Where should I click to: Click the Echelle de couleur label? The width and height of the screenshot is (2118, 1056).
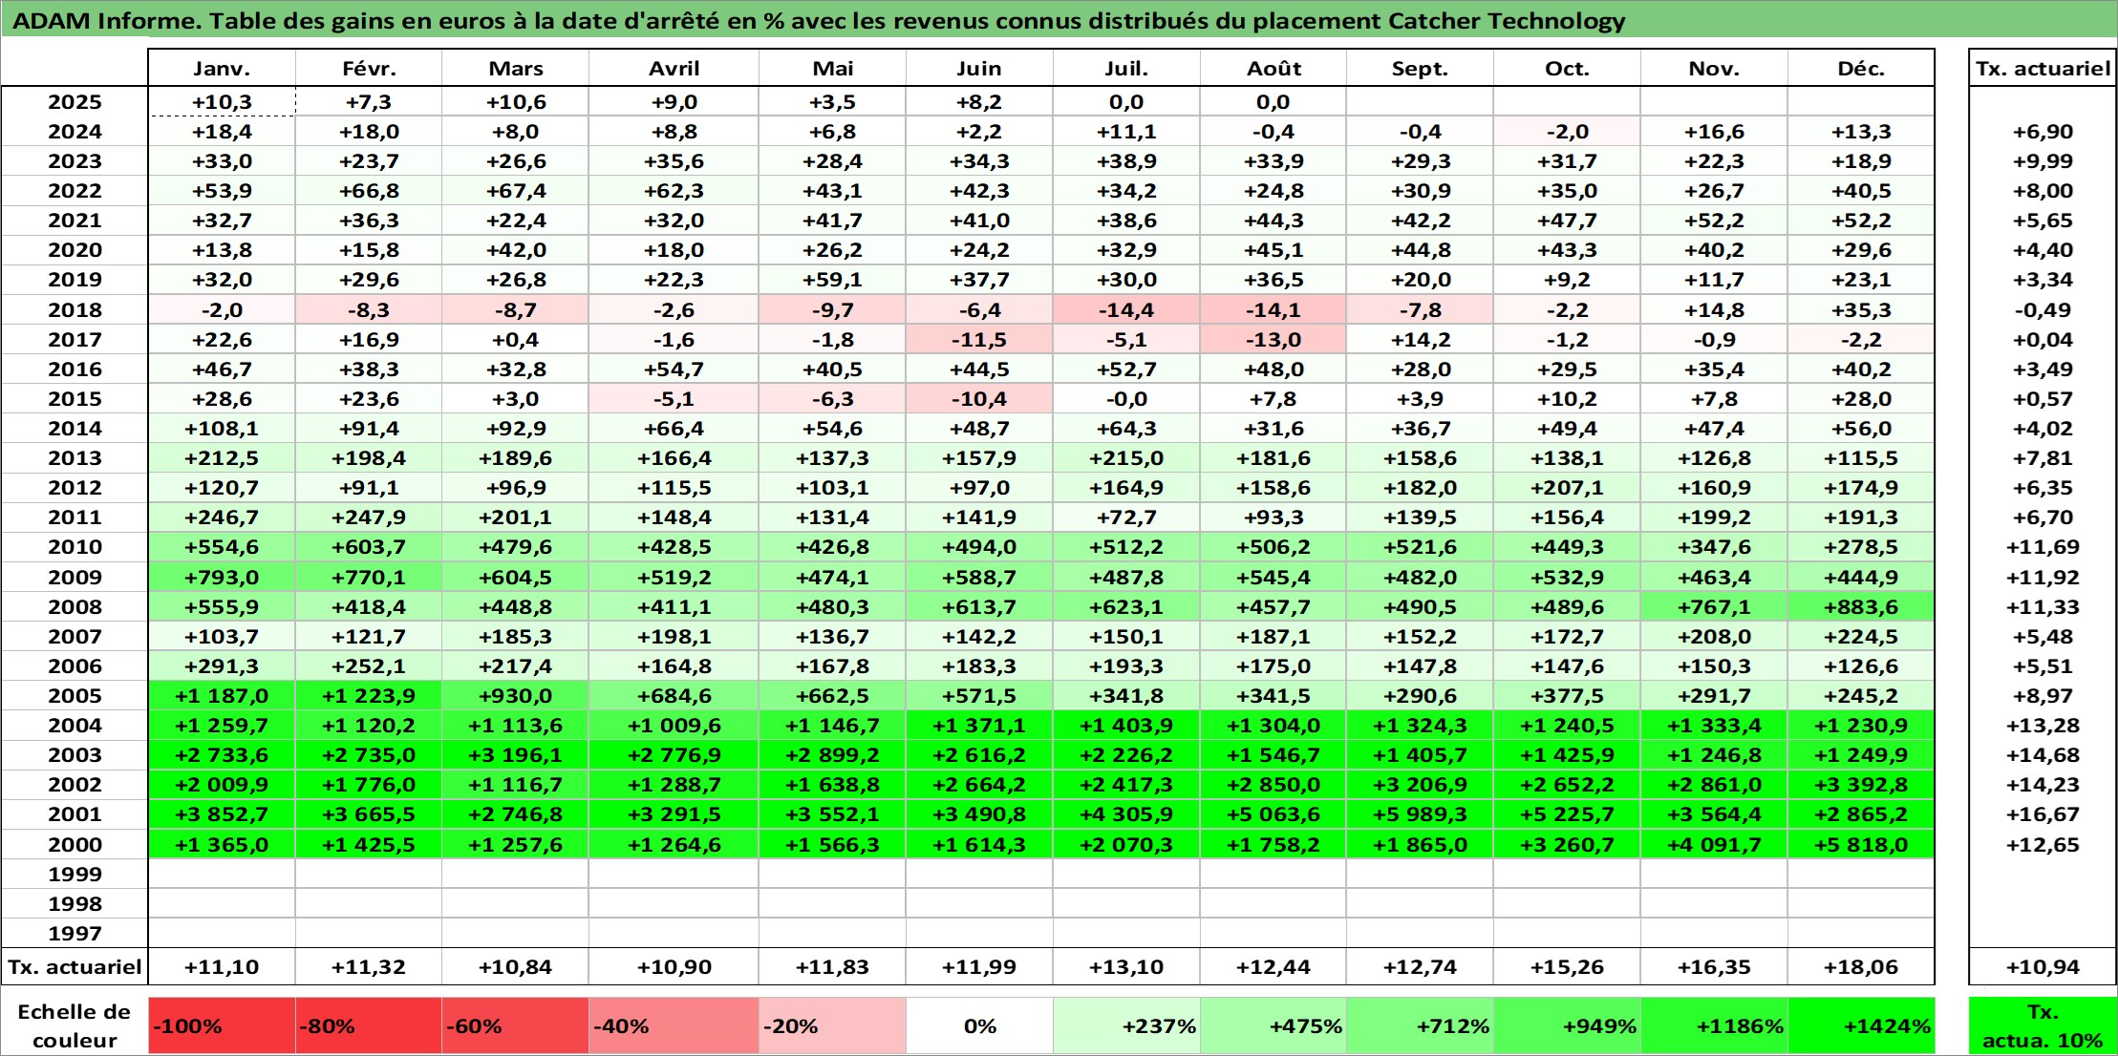coord(75,1026)
